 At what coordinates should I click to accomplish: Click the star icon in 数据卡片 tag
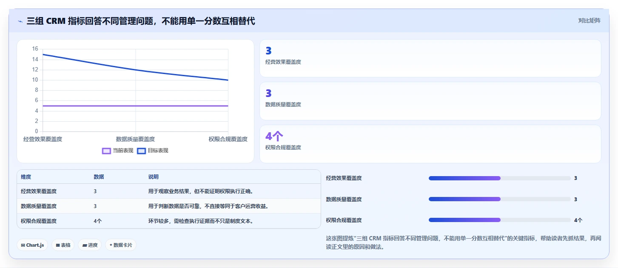[x=111, y=245]
